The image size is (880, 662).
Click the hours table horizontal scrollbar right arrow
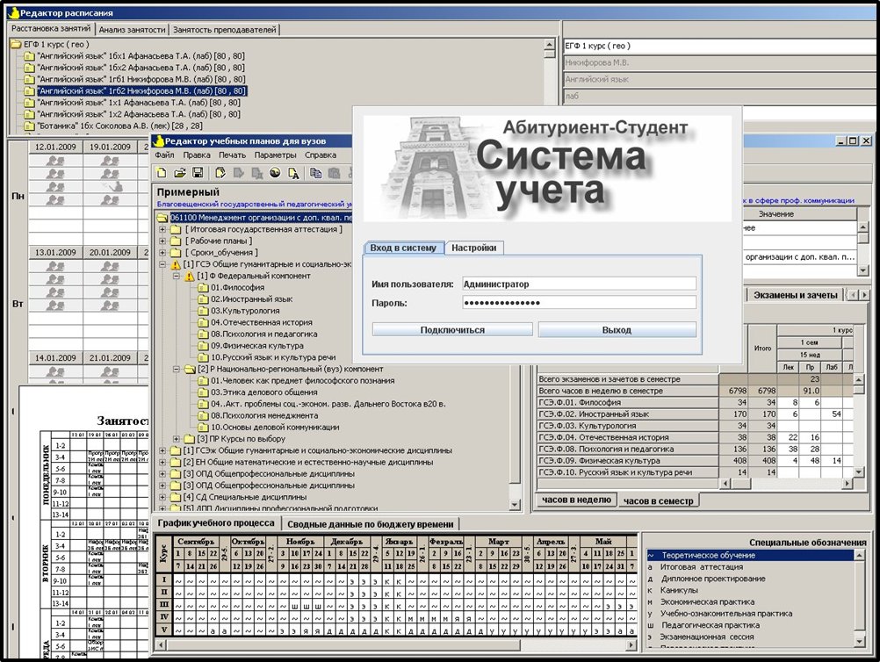(846, 484)
